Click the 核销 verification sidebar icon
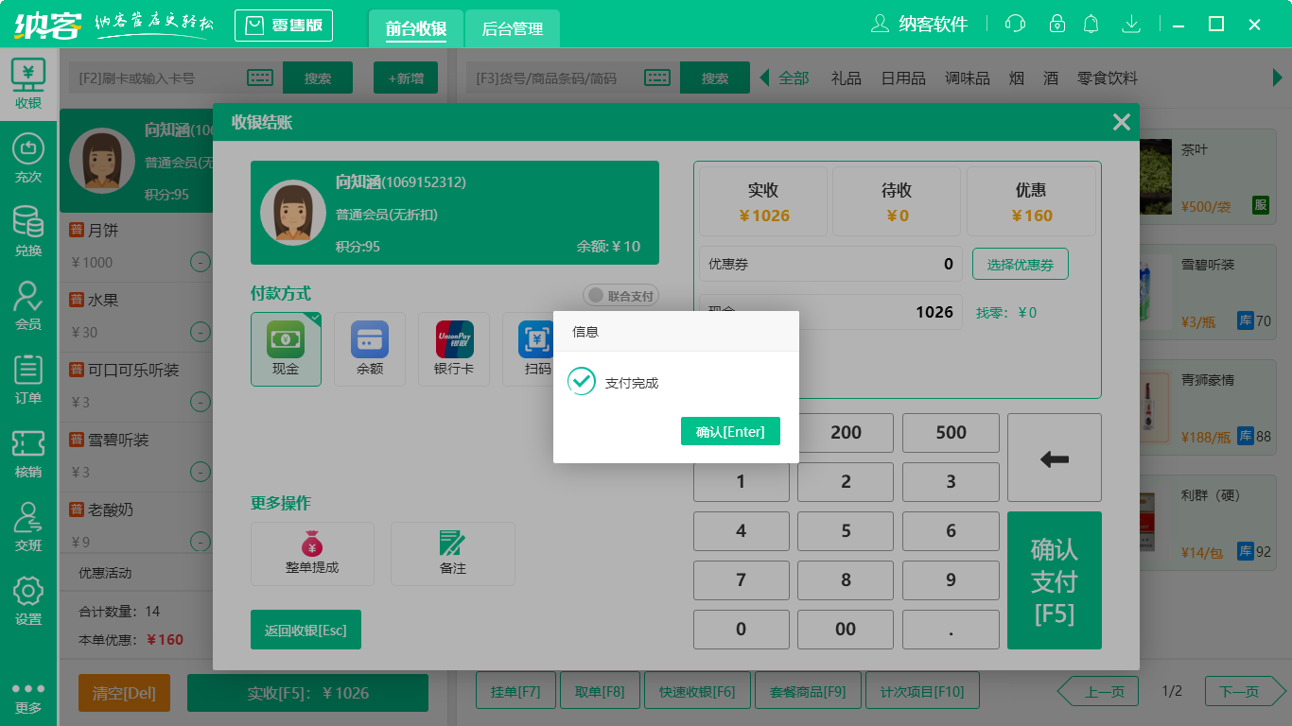Viewport: 1292px width, 726px height. click(x=28, y=451)
